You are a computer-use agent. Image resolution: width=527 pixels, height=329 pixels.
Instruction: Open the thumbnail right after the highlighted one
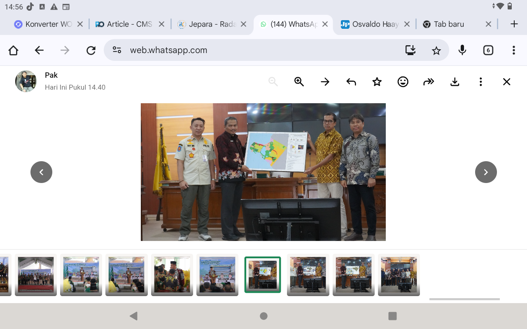[308, 275]
